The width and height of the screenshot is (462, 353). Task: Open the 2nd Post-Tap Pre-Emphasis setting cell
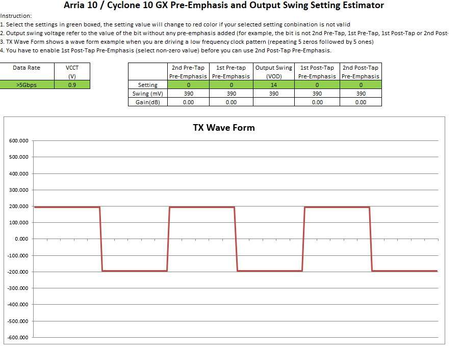[361, 85]
